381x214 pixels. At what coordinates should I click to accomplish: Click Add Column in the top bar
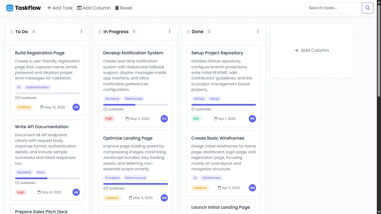[94, 8]
